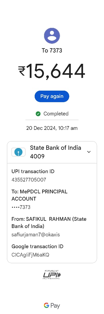The image size is (104, 314).
Task: Tap the Google transaction ID CICAgliFjM6aKQ
Action: click(x=30, y=255)
